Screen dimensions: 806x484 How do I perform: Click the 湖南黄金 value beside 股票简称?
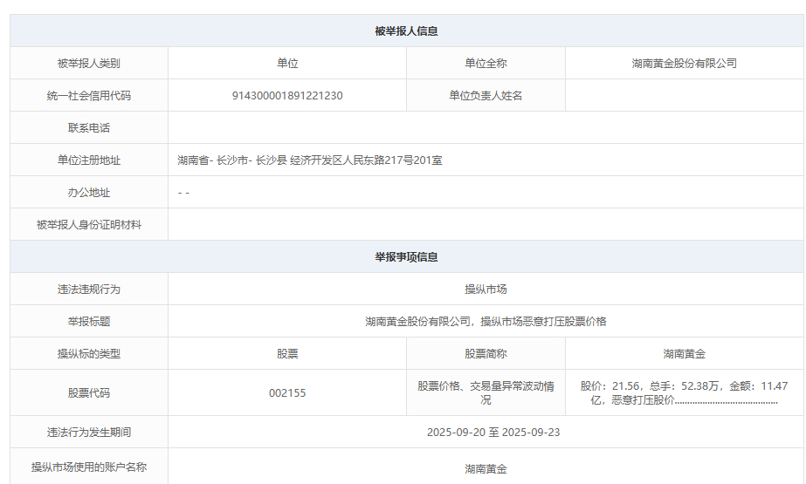tap(684, 354)
